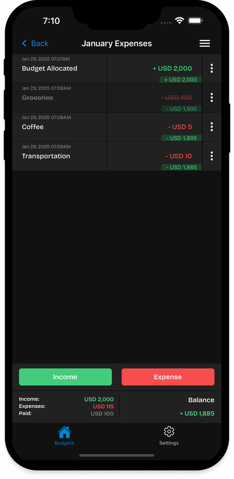This screenshot has width=234, height=479.
Task: Open options menu for Transportation entry
Action: click(x=212, y=156)
